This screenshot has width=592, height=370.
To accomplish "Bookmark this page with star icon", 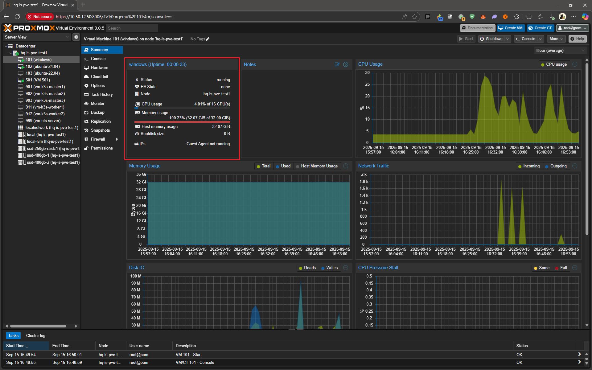I will point(414,17).
